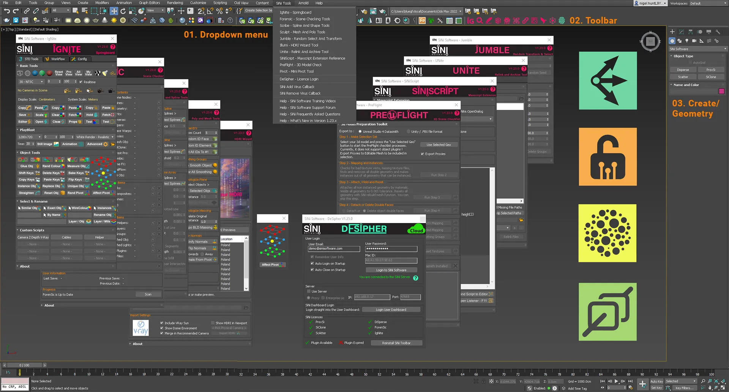Click the orange Fp PreFlight toolbar icon
Screen dimensions: 729x392
tap(422, 21)
